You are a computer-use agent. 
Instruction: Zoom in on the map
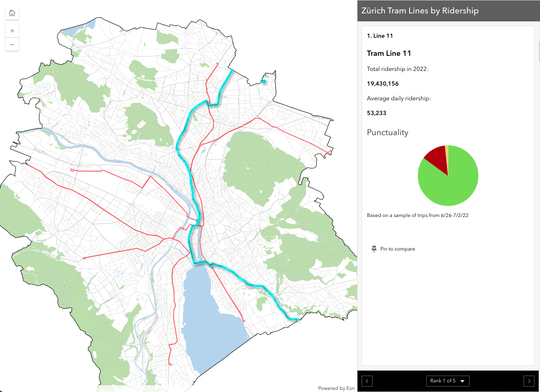(x=12, y=31)
